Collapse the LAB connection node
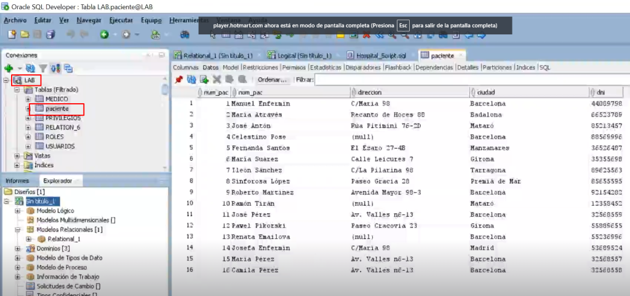The image size is (630, 296). (x=6, y=80)
